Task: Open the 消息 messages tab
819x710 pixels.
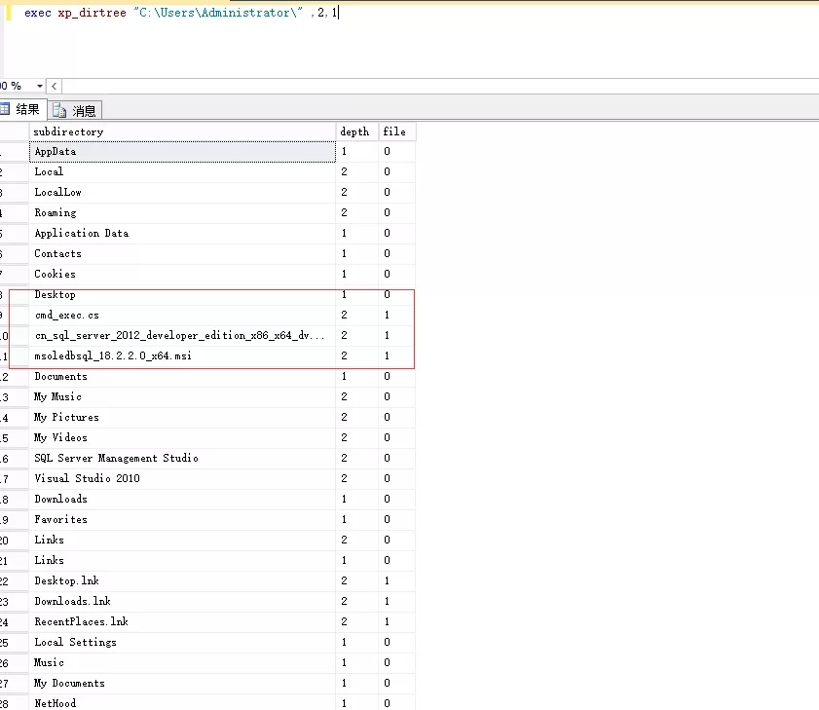Action: [x=75, y=110]
